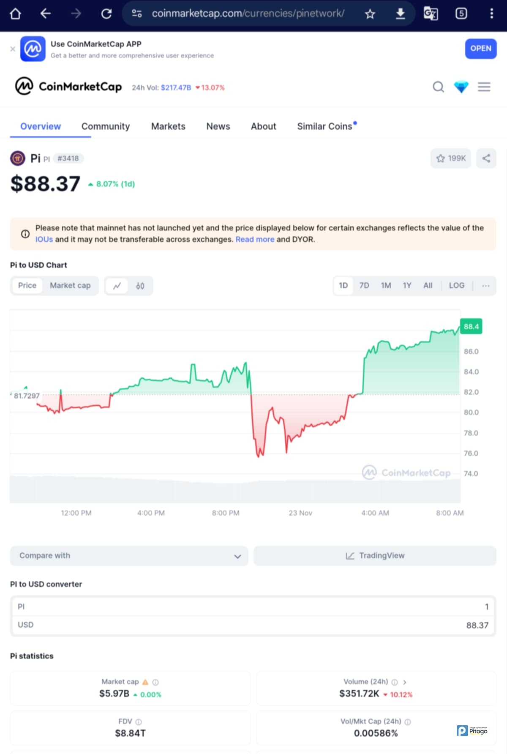Expand the Compare with dropdown

click(129, 556)
